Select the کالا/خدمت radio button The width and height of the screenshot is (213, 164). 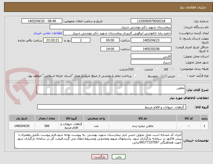pyautogui.click(x=138, y=69)
